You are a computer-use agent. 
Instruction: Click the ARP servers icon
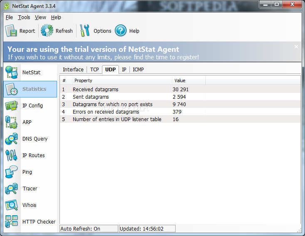click(12, 122)
